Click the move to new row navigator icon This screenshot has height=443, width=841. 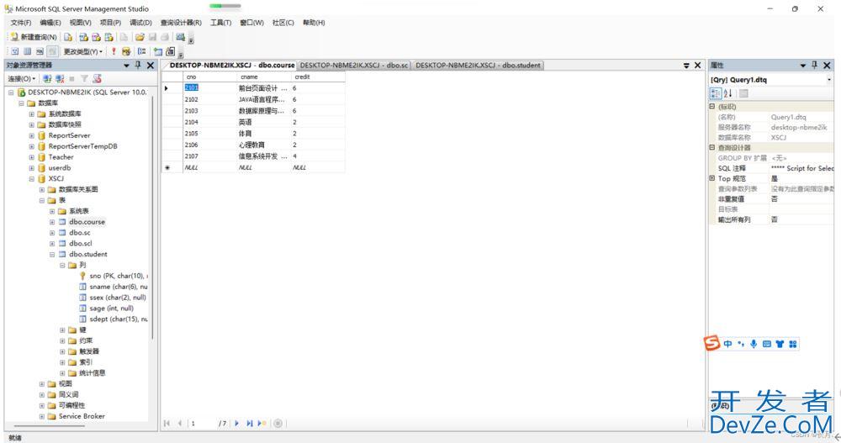(x=262, y=424)
